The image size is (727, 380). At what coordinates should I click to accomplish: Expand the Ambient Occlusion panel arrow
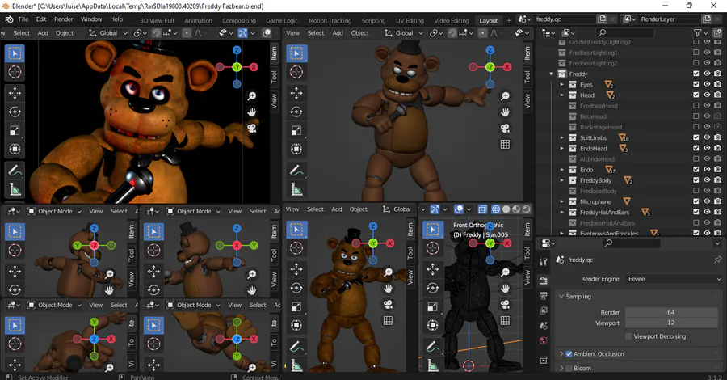561,354
